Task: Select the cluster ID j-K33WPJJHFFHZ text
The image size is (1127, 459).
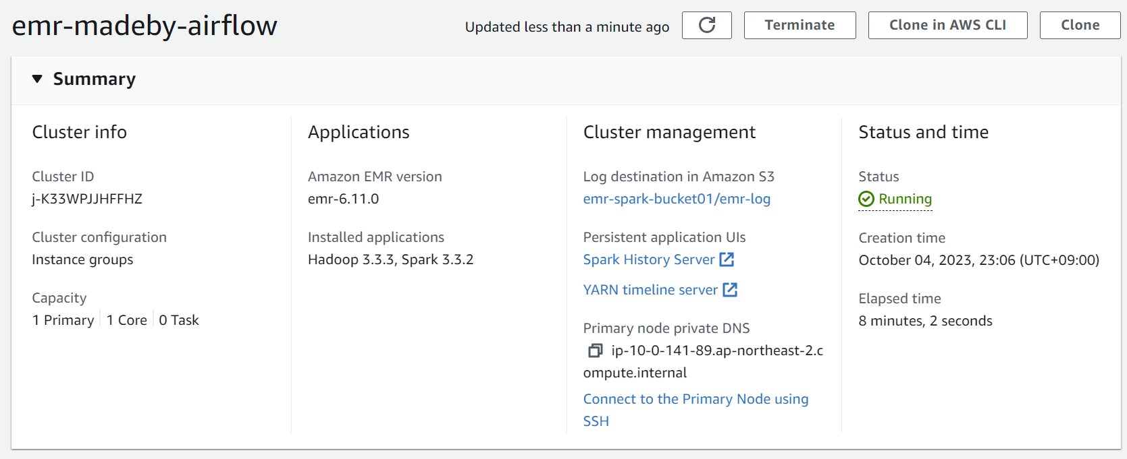Action: pos(87,199)
